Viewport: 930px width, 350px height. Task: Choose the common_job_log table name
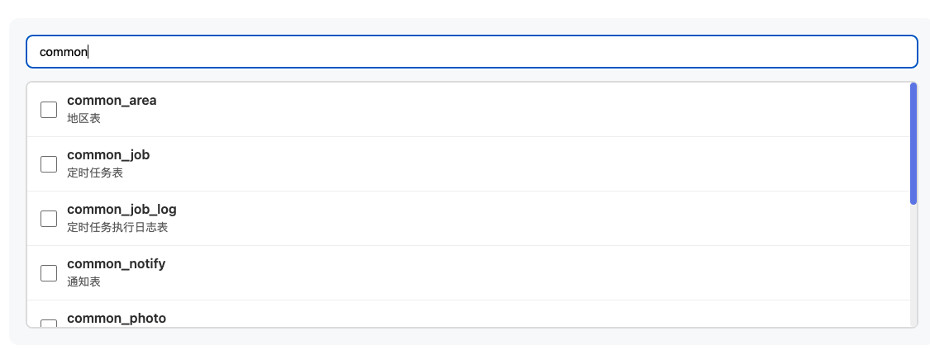coord(122,210)
